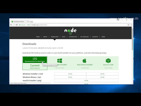141x106 pixels.
Task: Click the Windows logo installer icon
Action: [x=60, y=61]
